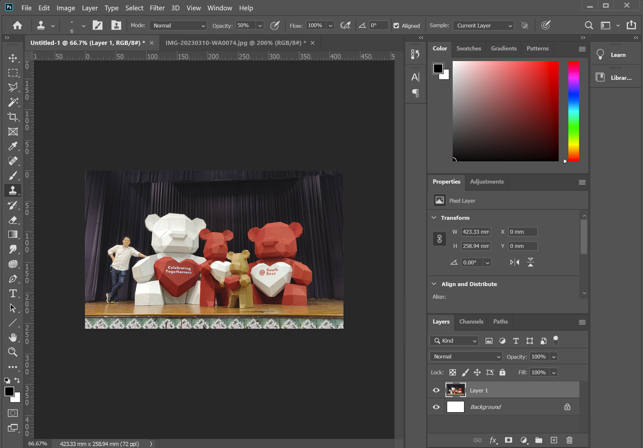Select the Move tool
This screenshot has width=643, height=448.
click(x=13, y=58)
